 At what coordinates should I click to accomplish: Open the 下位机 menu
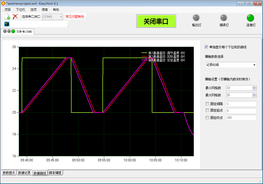tap(21, 10)
